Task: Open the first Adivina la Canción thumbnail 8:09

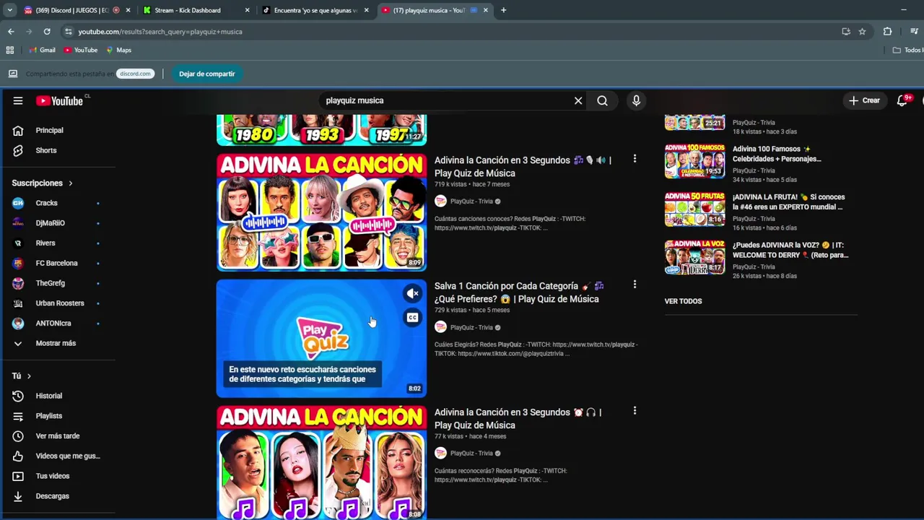Action: coord(321,212)
